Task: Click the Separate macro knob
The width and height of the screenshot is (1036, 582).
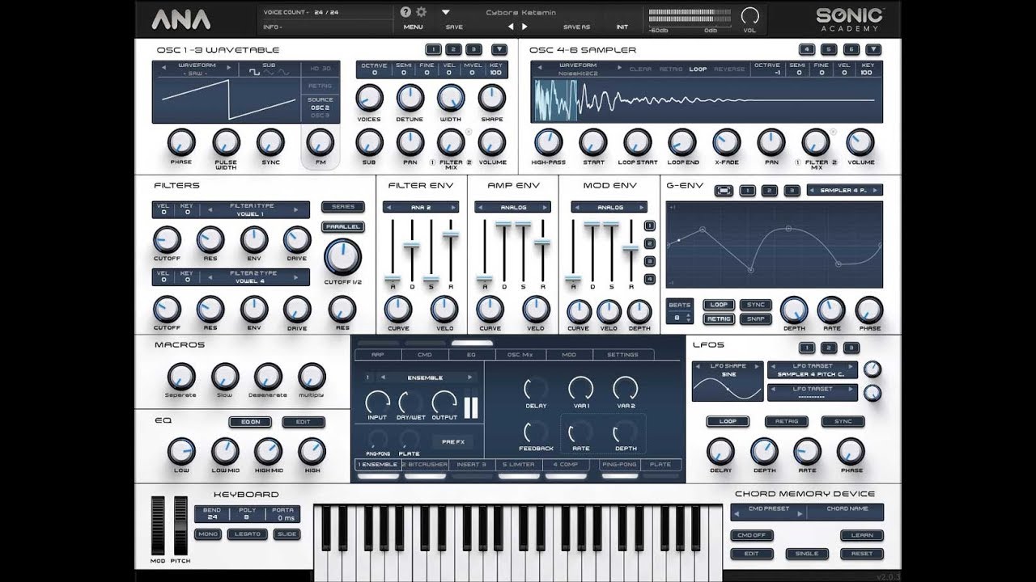Action: [x=181, y=377]
